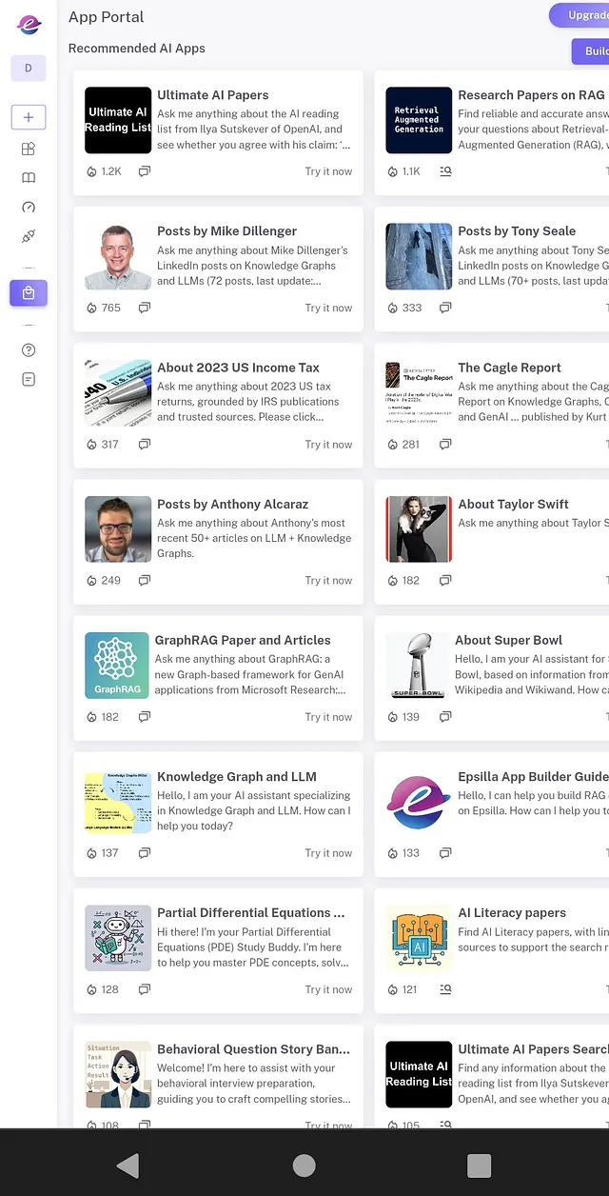Click chat icon on Ultimate AI Papers card

point(145,171)
